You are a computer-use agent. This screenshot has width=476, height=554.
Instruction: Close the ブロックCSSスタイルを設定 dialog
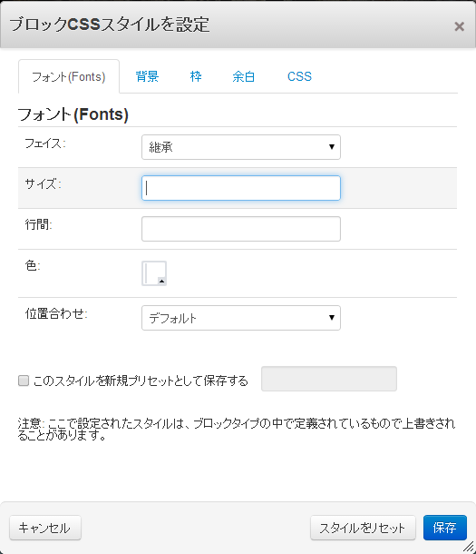tap(459, 26)
